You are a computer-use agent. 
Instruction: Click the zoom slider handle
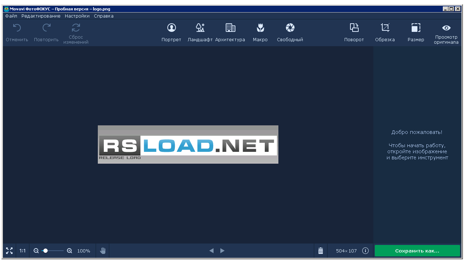click(x=46, y=251)
